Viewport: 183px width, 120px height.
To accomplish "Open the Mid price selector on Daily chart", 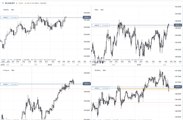I will 102,10.
